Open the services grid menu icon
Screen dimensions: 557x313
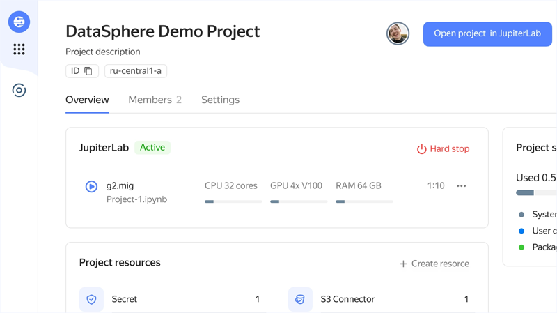pyautogui.click(x=19, y=49)
